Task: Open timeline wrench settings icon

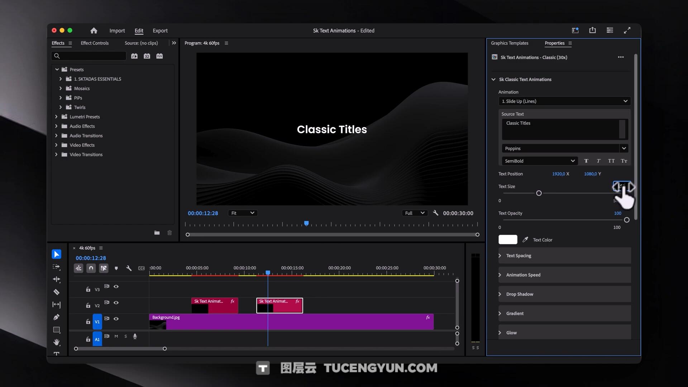Action: (129, 268)
